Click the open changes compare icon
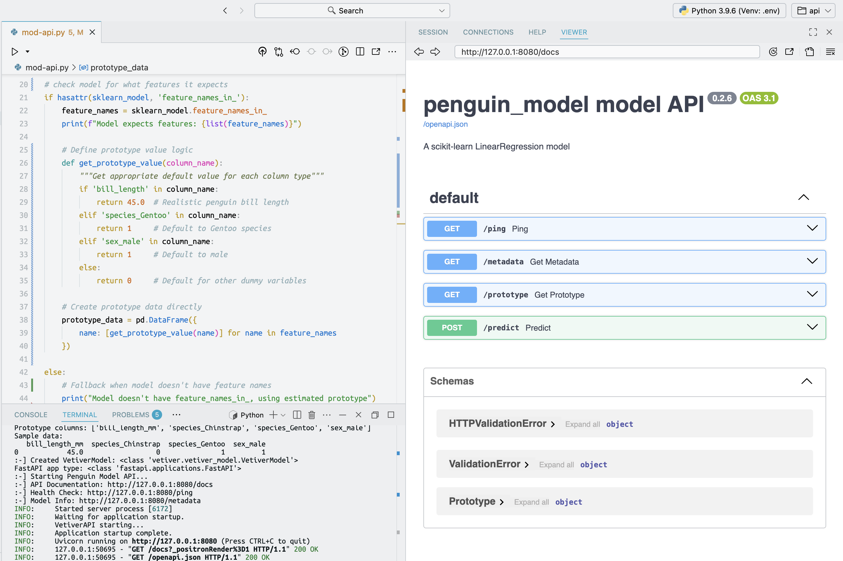Image resolution: width=843 pixels, height=561 pixels. pyautogui.click(x=279, y=52)
